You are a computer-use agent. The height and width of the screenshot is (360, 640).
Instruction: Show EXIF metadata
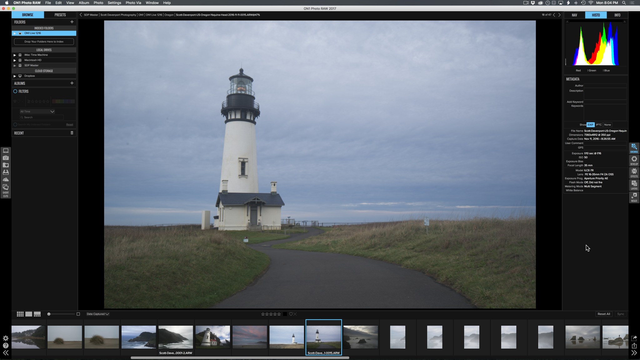(x=590, y=125)
